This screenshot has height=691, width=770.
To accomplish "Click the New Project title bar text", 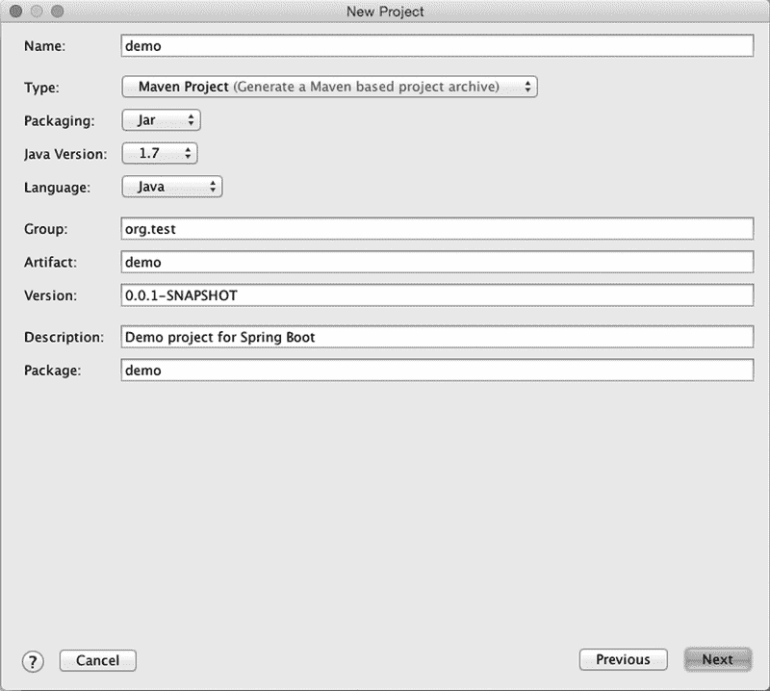I will point(385,12).
